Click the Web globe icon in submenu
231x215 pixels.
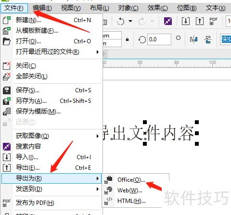pos(108,190)
